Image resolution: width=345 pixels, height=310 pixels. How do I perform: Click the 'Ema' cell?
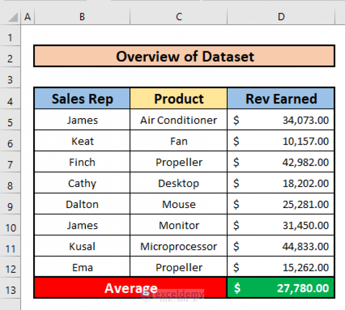click(82, 267)
